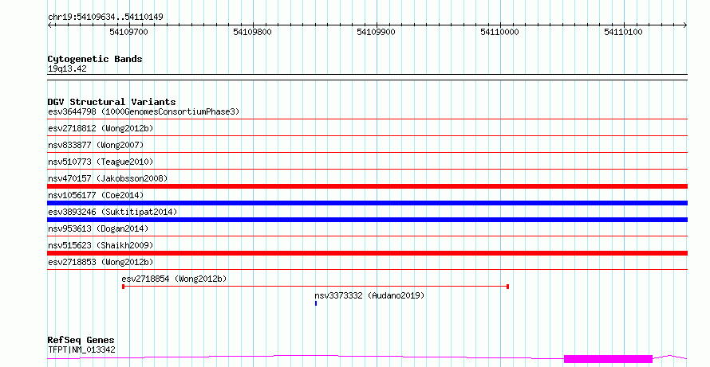Screen dimensions: 710x367
Task: Open variant esv2718853 (Wong2012b)
Action: click(101, 262)
